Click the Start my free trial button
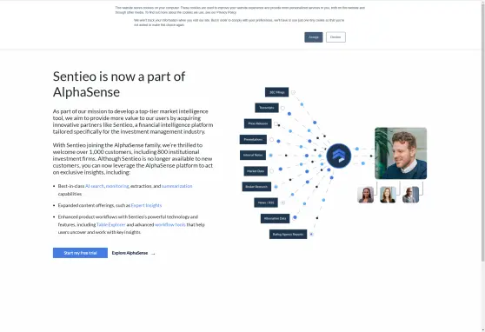The image size is (485, 332). coord(80,253)
